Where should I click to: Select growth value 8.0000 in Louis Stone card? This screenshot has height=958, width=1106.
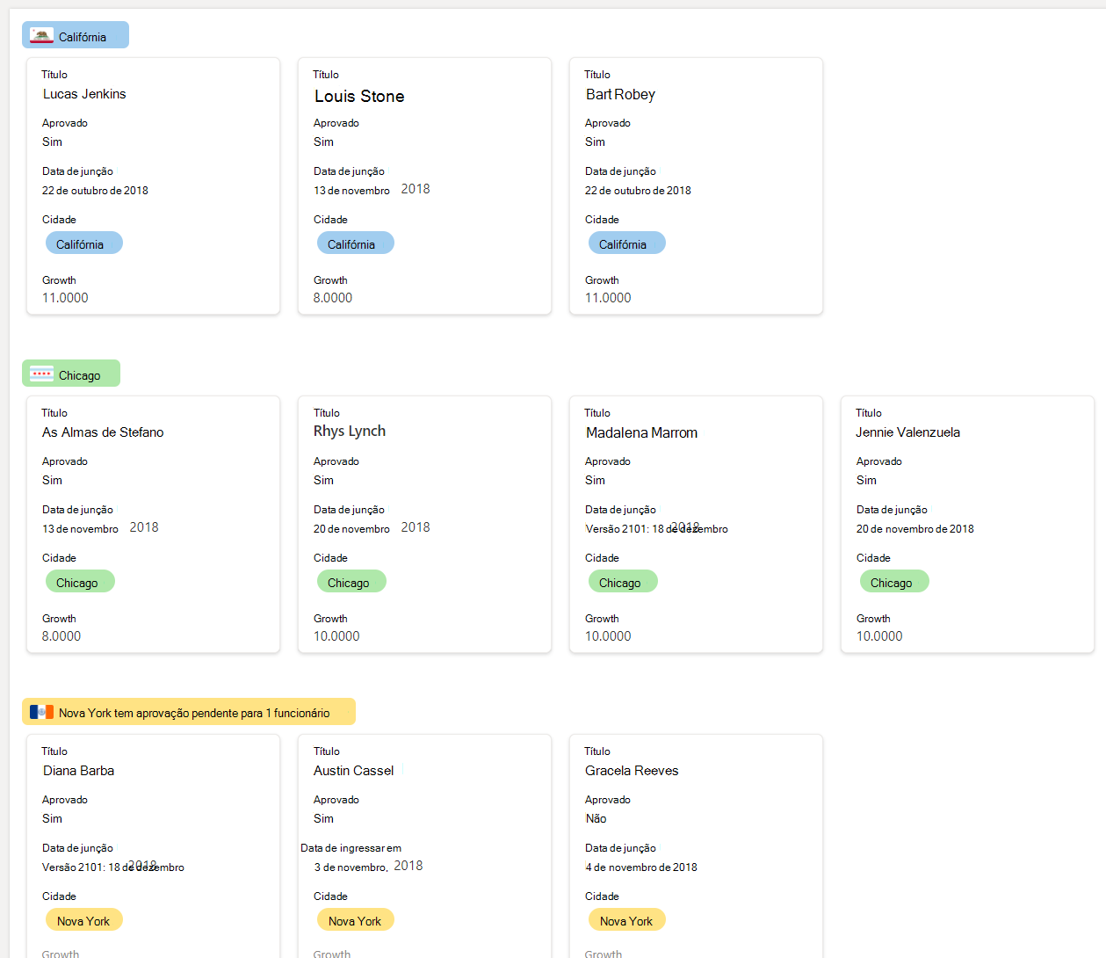coord(333,298)
